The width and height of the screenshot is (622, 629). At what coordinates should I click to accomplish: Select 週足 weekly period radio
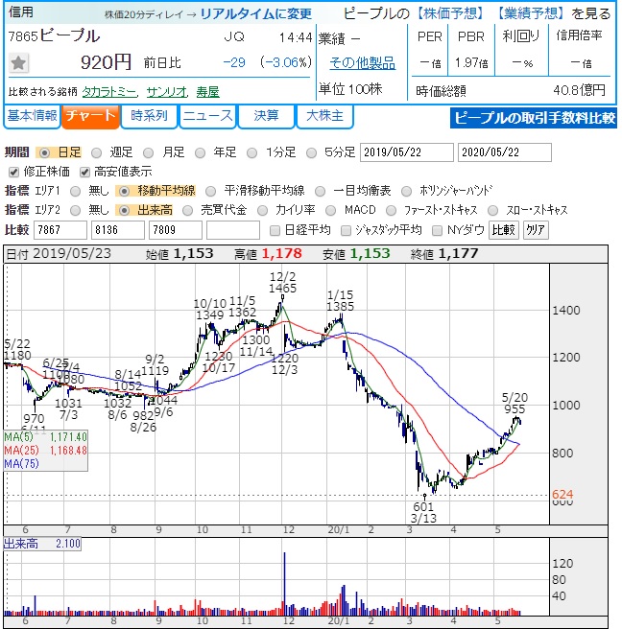click(x=96, y=152)
